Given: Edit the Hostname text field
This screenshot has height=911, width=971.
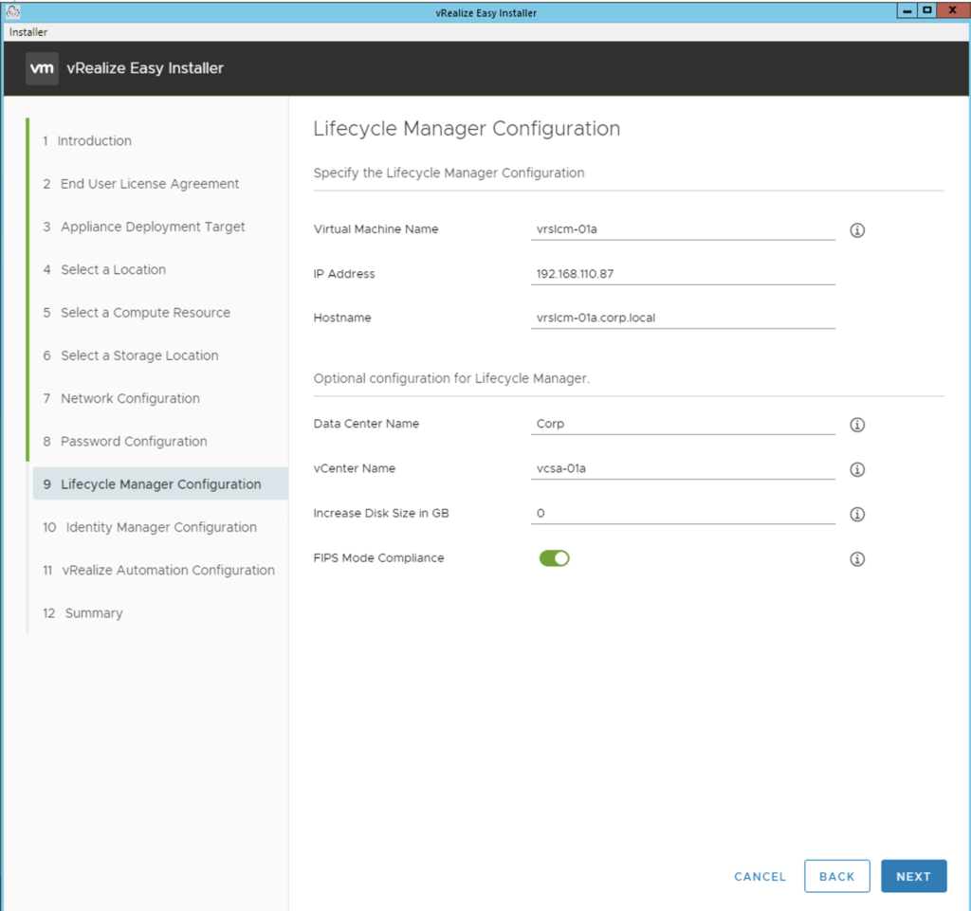Looking at the screenshot, I should pos(683,318).
